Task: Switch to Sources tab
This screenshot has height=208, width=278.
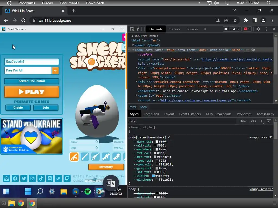Action: point(192,29)
